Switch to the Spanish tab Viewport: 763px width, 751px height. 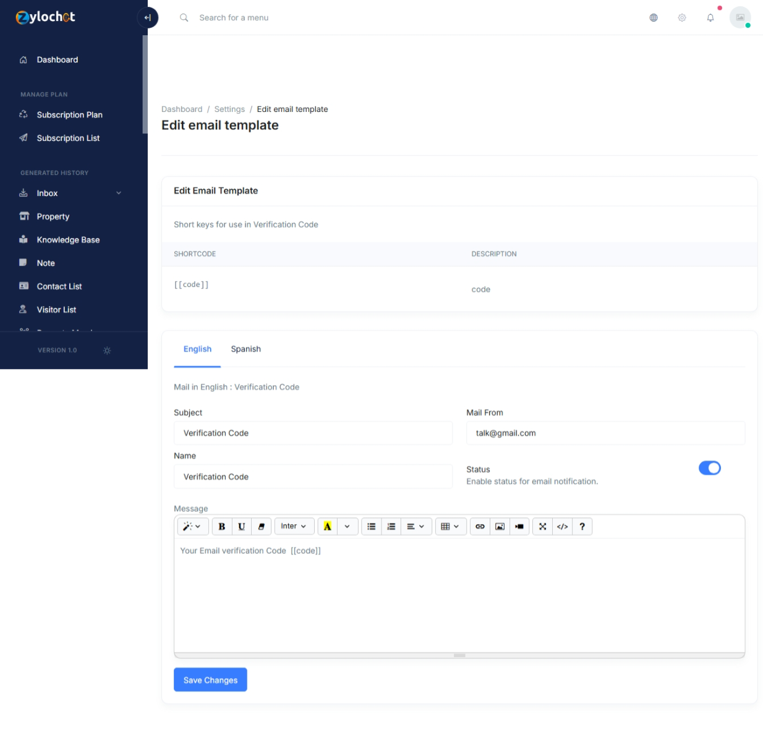tap(245, 349)
